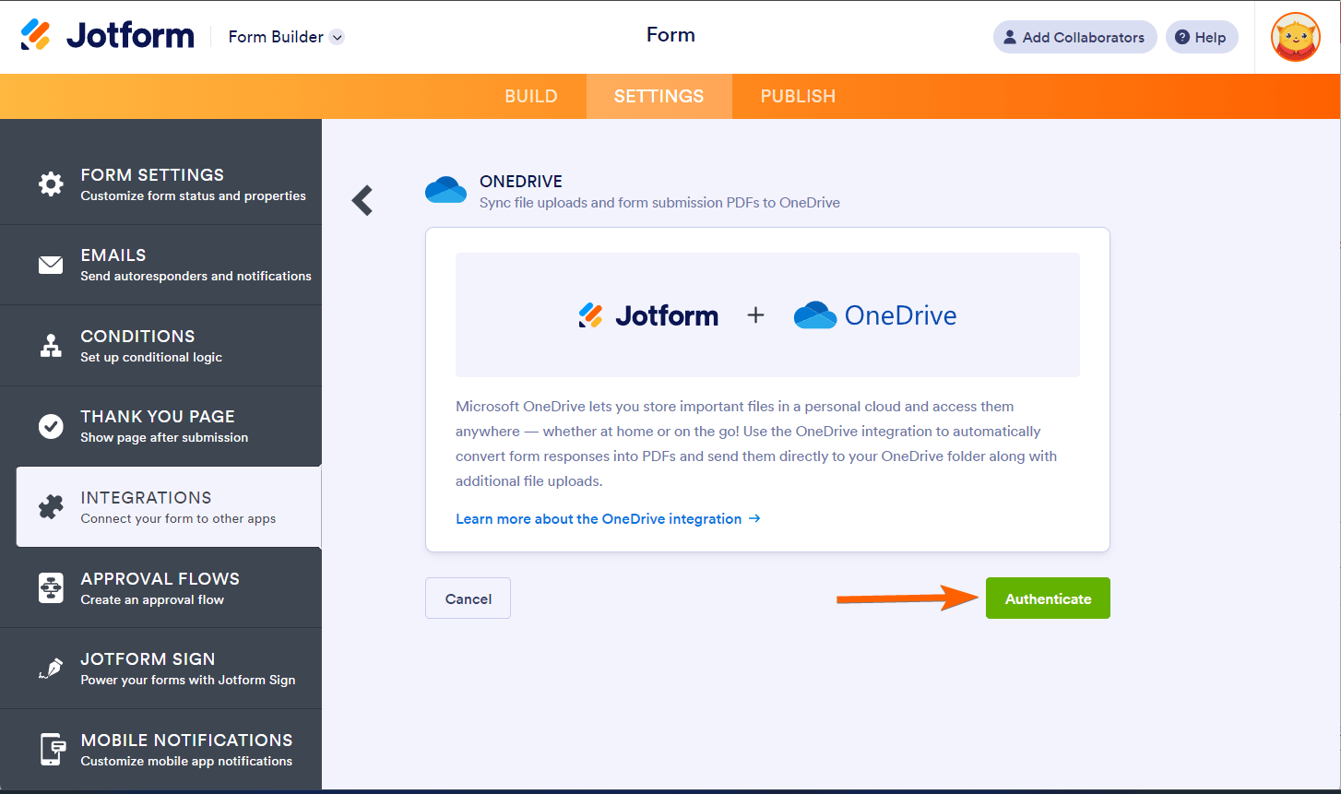The image size is (1341, 794).
Task: Click the 'Sync file uploads' description text
Action: tap(659, 203)
